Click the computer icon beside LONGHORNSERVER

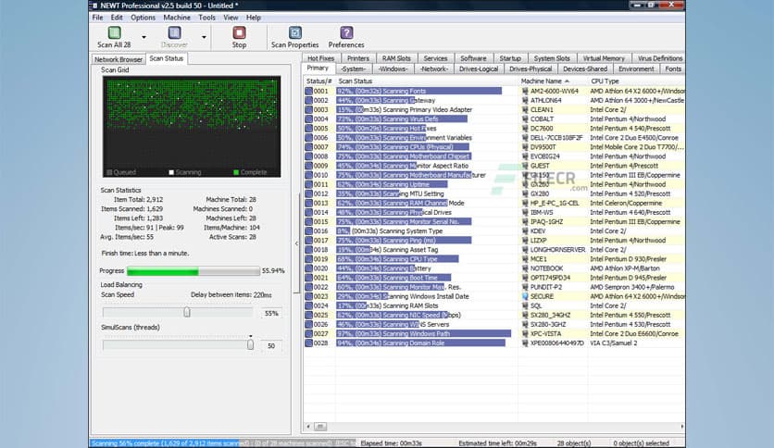[x=525, y=250]
